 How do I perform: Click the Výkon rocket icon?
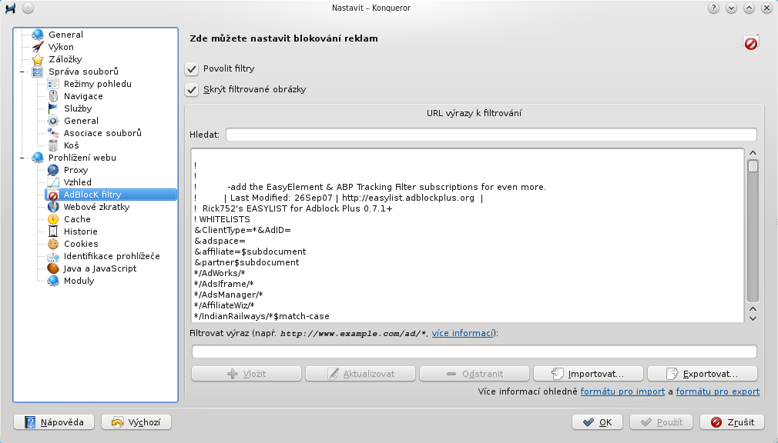pyautogui.click(x=38, y=47)
